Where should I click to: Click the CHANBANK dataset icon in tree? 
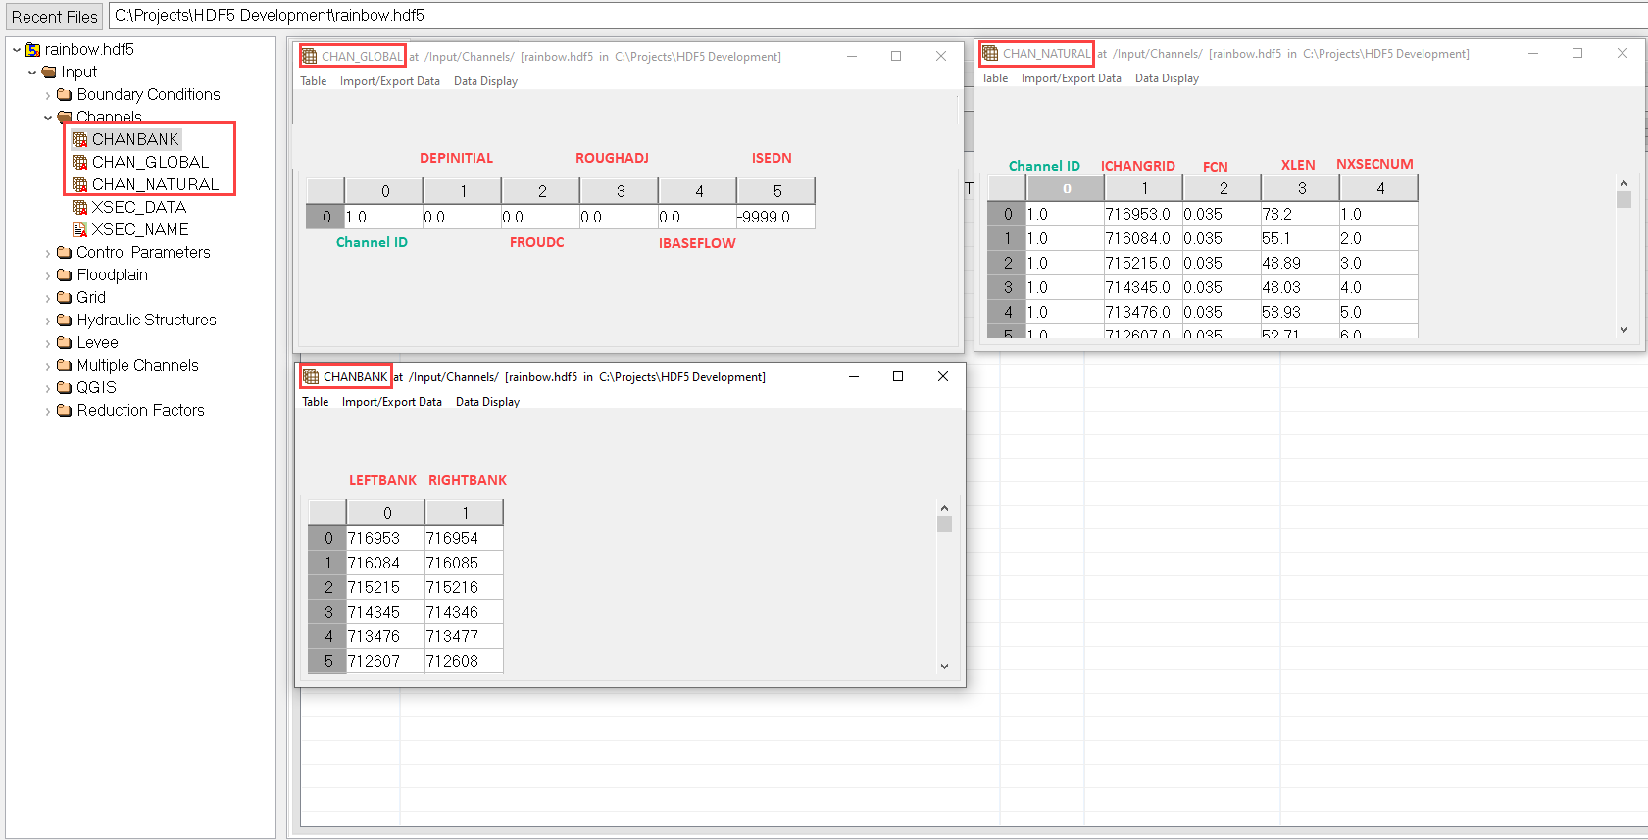(x=80, y=140)
